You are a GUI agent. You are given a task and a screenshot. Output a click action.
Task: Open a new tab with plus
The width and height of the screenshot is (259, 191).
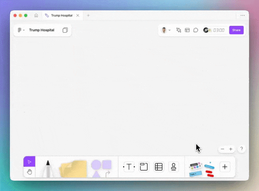pyautogui.click(x=88, y=16)
